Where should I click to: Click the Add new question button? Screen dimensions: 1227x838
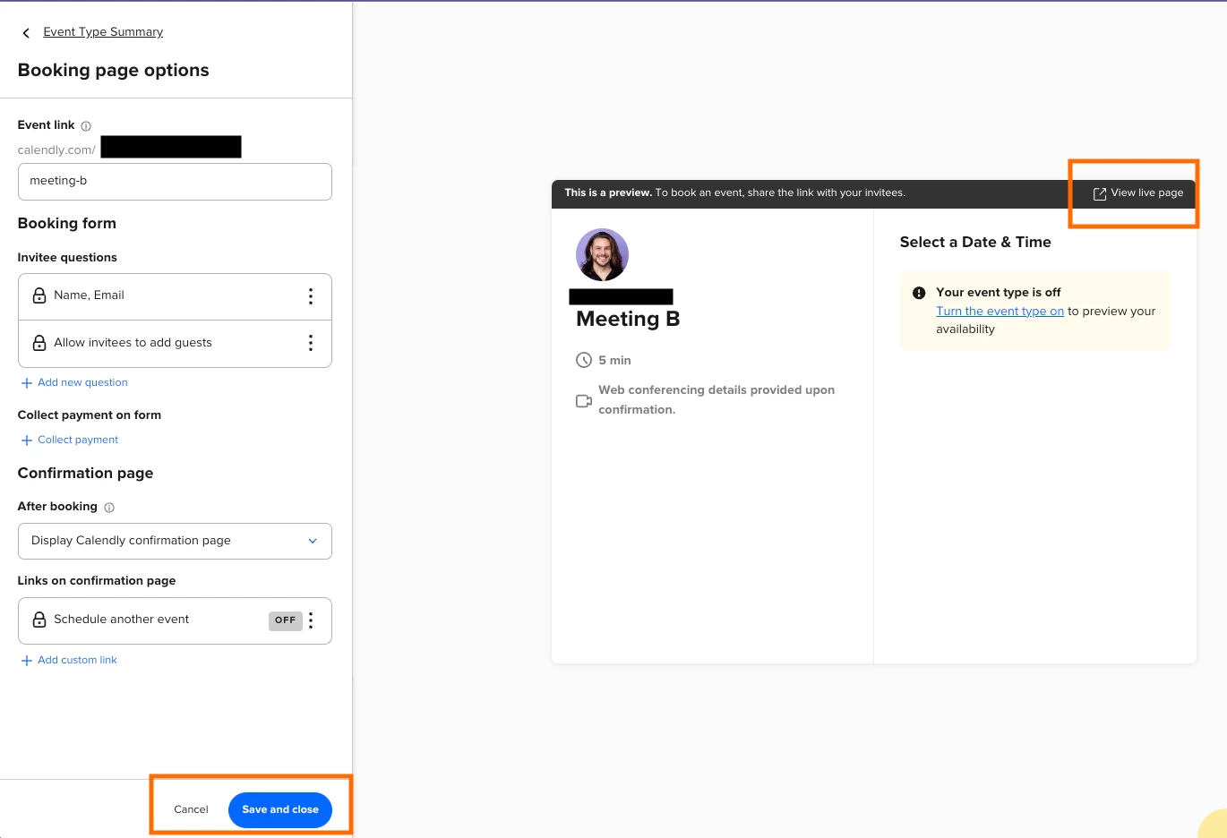74,382
